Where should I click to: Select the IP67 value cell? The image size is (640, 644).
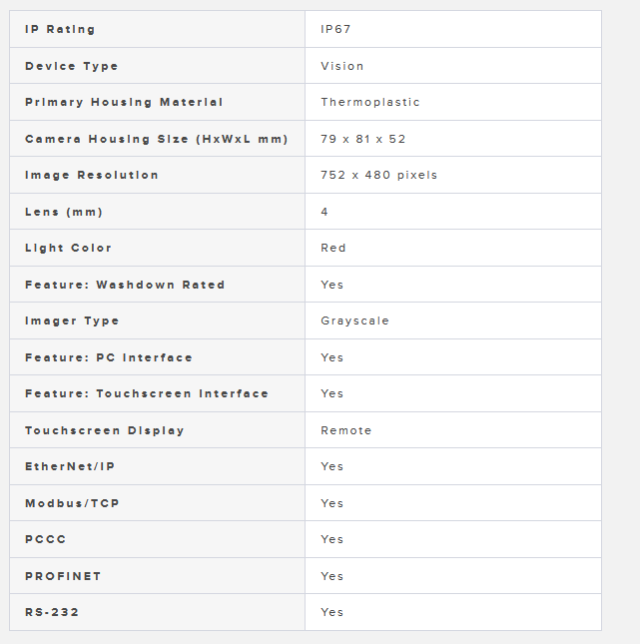[x=335, y=30]
